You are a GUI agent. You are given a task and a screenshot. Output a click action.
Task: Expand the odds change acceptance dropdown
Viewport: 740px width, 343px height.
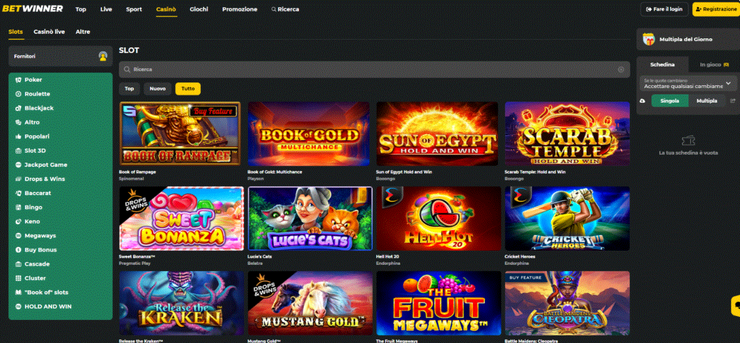point(688,83)
